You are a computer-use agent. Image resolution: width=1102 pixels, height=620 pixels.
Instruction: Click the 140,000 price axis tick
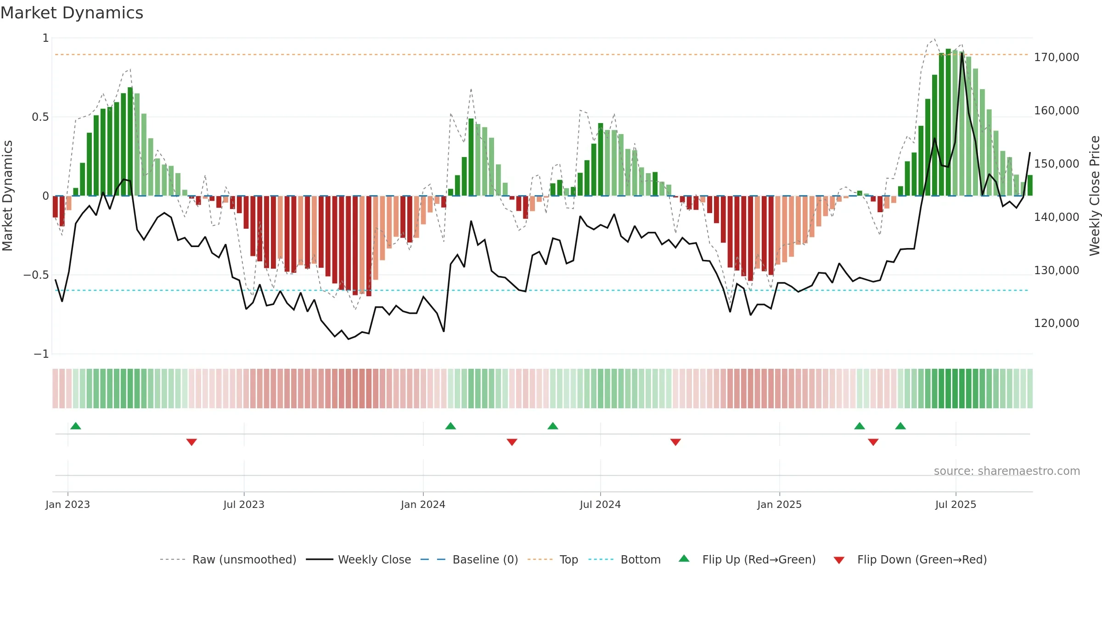[x=1057, y=217]
